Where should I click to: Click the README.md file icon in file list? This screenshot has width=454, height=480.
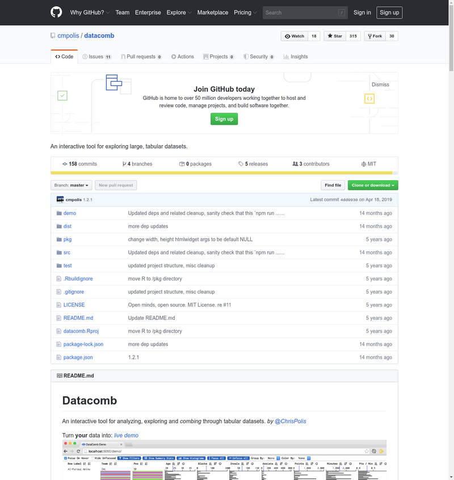(x=59, y=318)
